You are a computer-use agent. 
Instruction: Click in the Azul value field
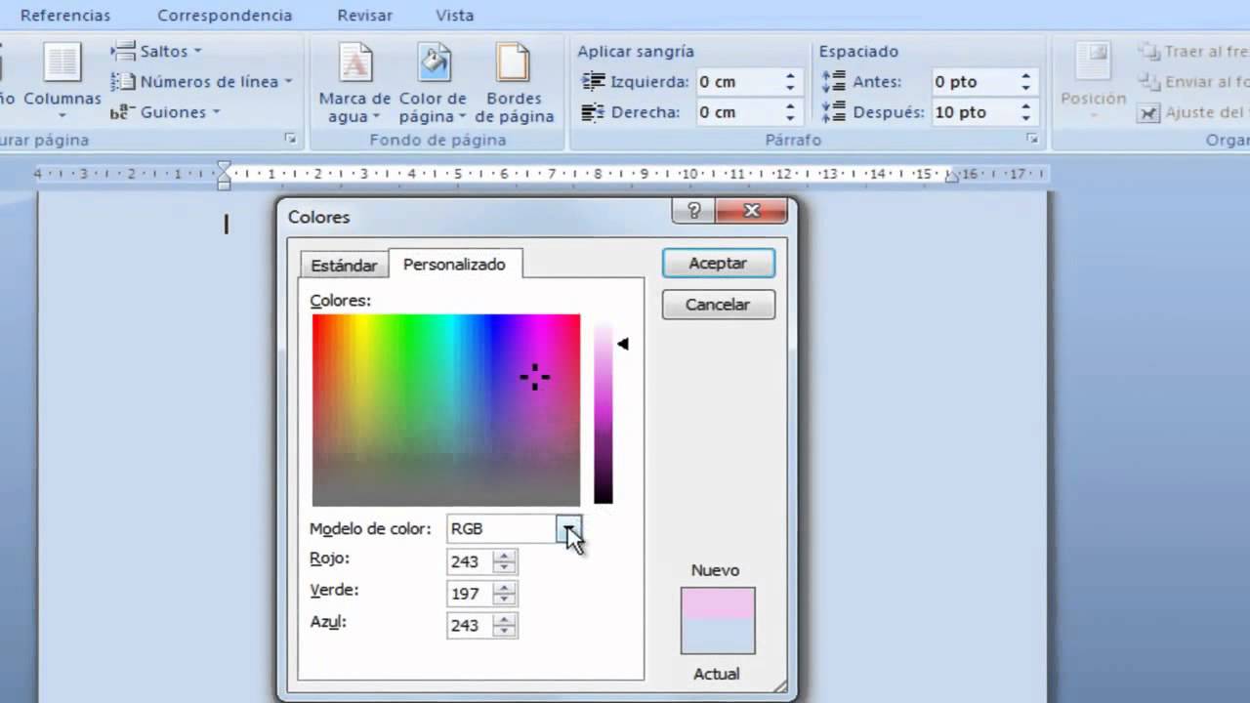[470, 626]
